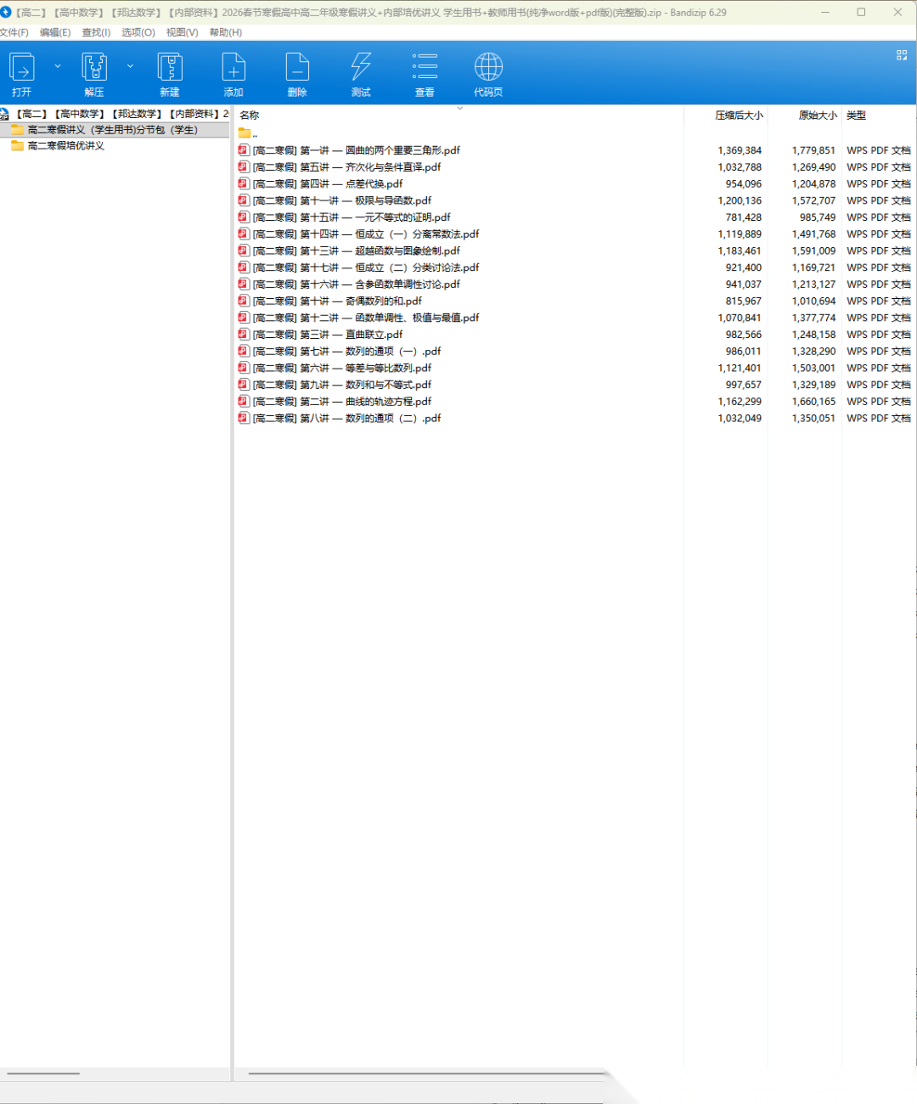Click the grid layout icon at top right
This screenshot has height=1104, width=917.
(902, 55)
